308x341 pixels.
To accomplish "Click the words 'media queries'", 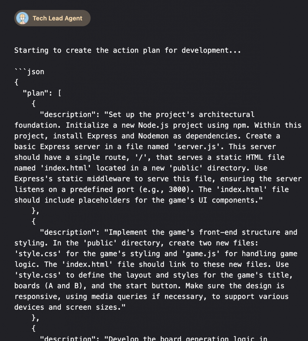I will tap(119, 296).
